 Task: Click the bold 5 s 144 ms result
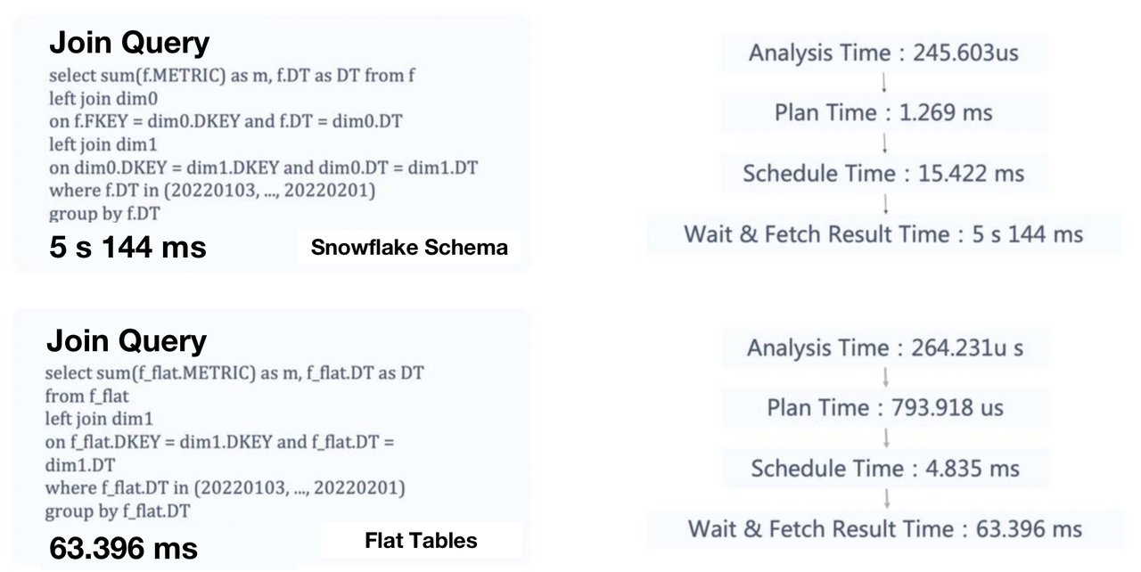click(x=127, y=246)
